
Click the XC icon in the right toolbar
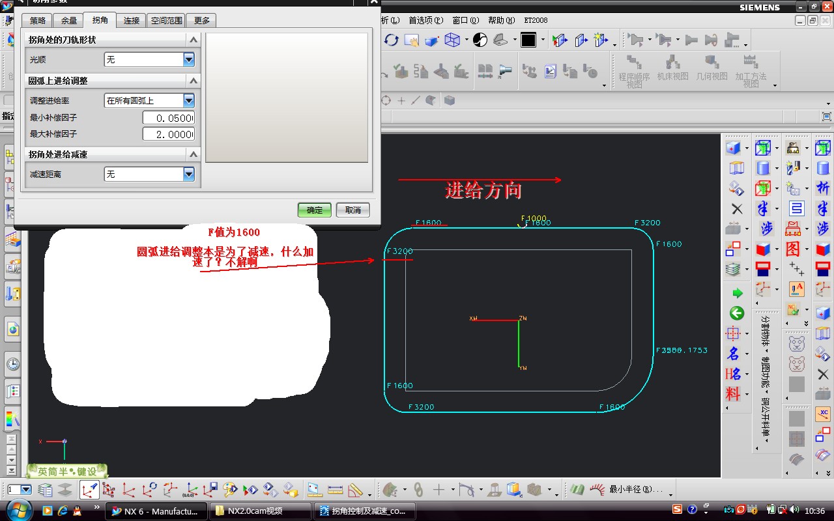click(x=823, y=414)
